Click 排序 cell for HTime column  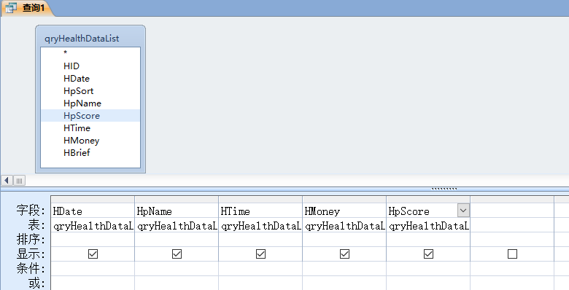(260, 240)
